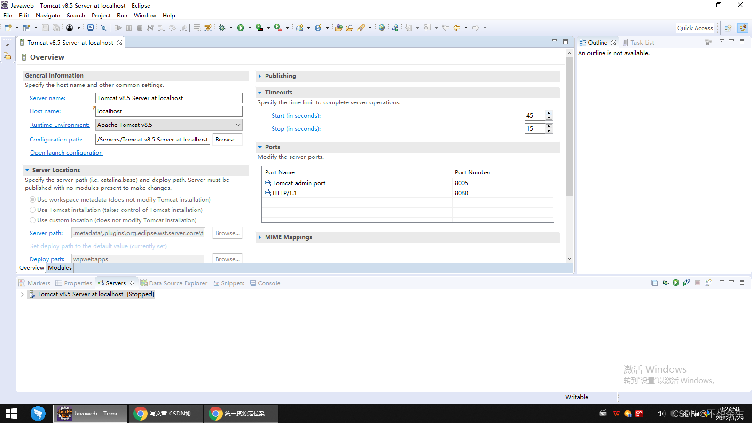Switch to the Data Source Explorer tab

[174, 283]
